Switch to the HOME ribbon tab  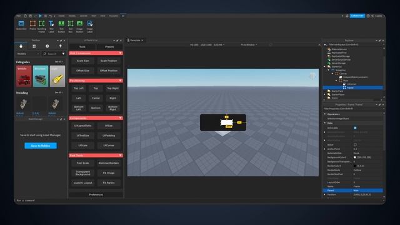point(61,16)
